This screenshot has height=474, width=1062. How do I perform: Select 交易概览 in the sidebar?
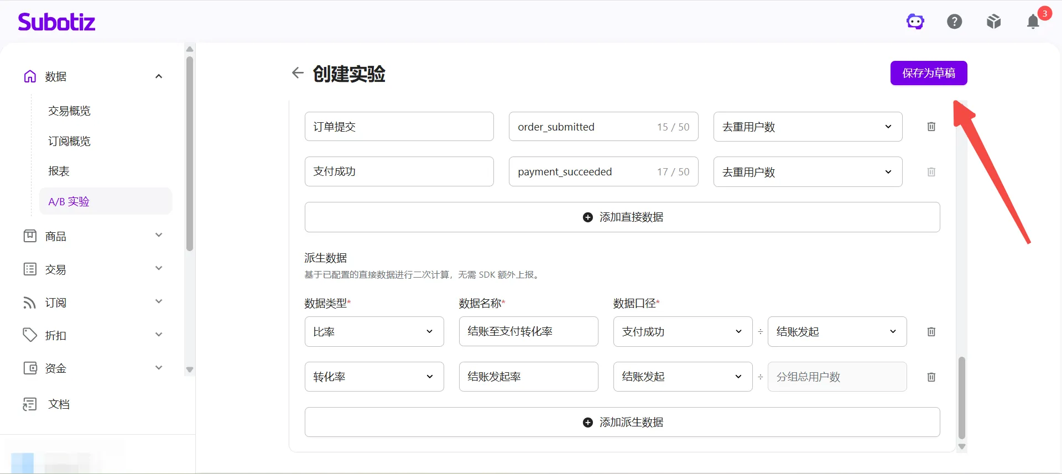69,111
